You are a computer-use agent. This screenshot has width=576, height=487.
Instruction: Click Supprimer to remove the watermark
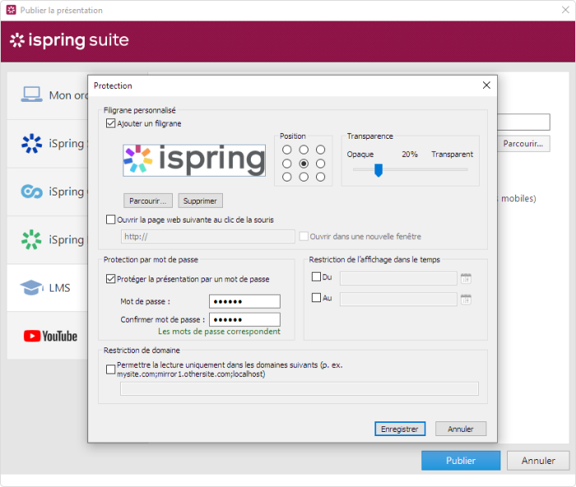tap(200, 200)
